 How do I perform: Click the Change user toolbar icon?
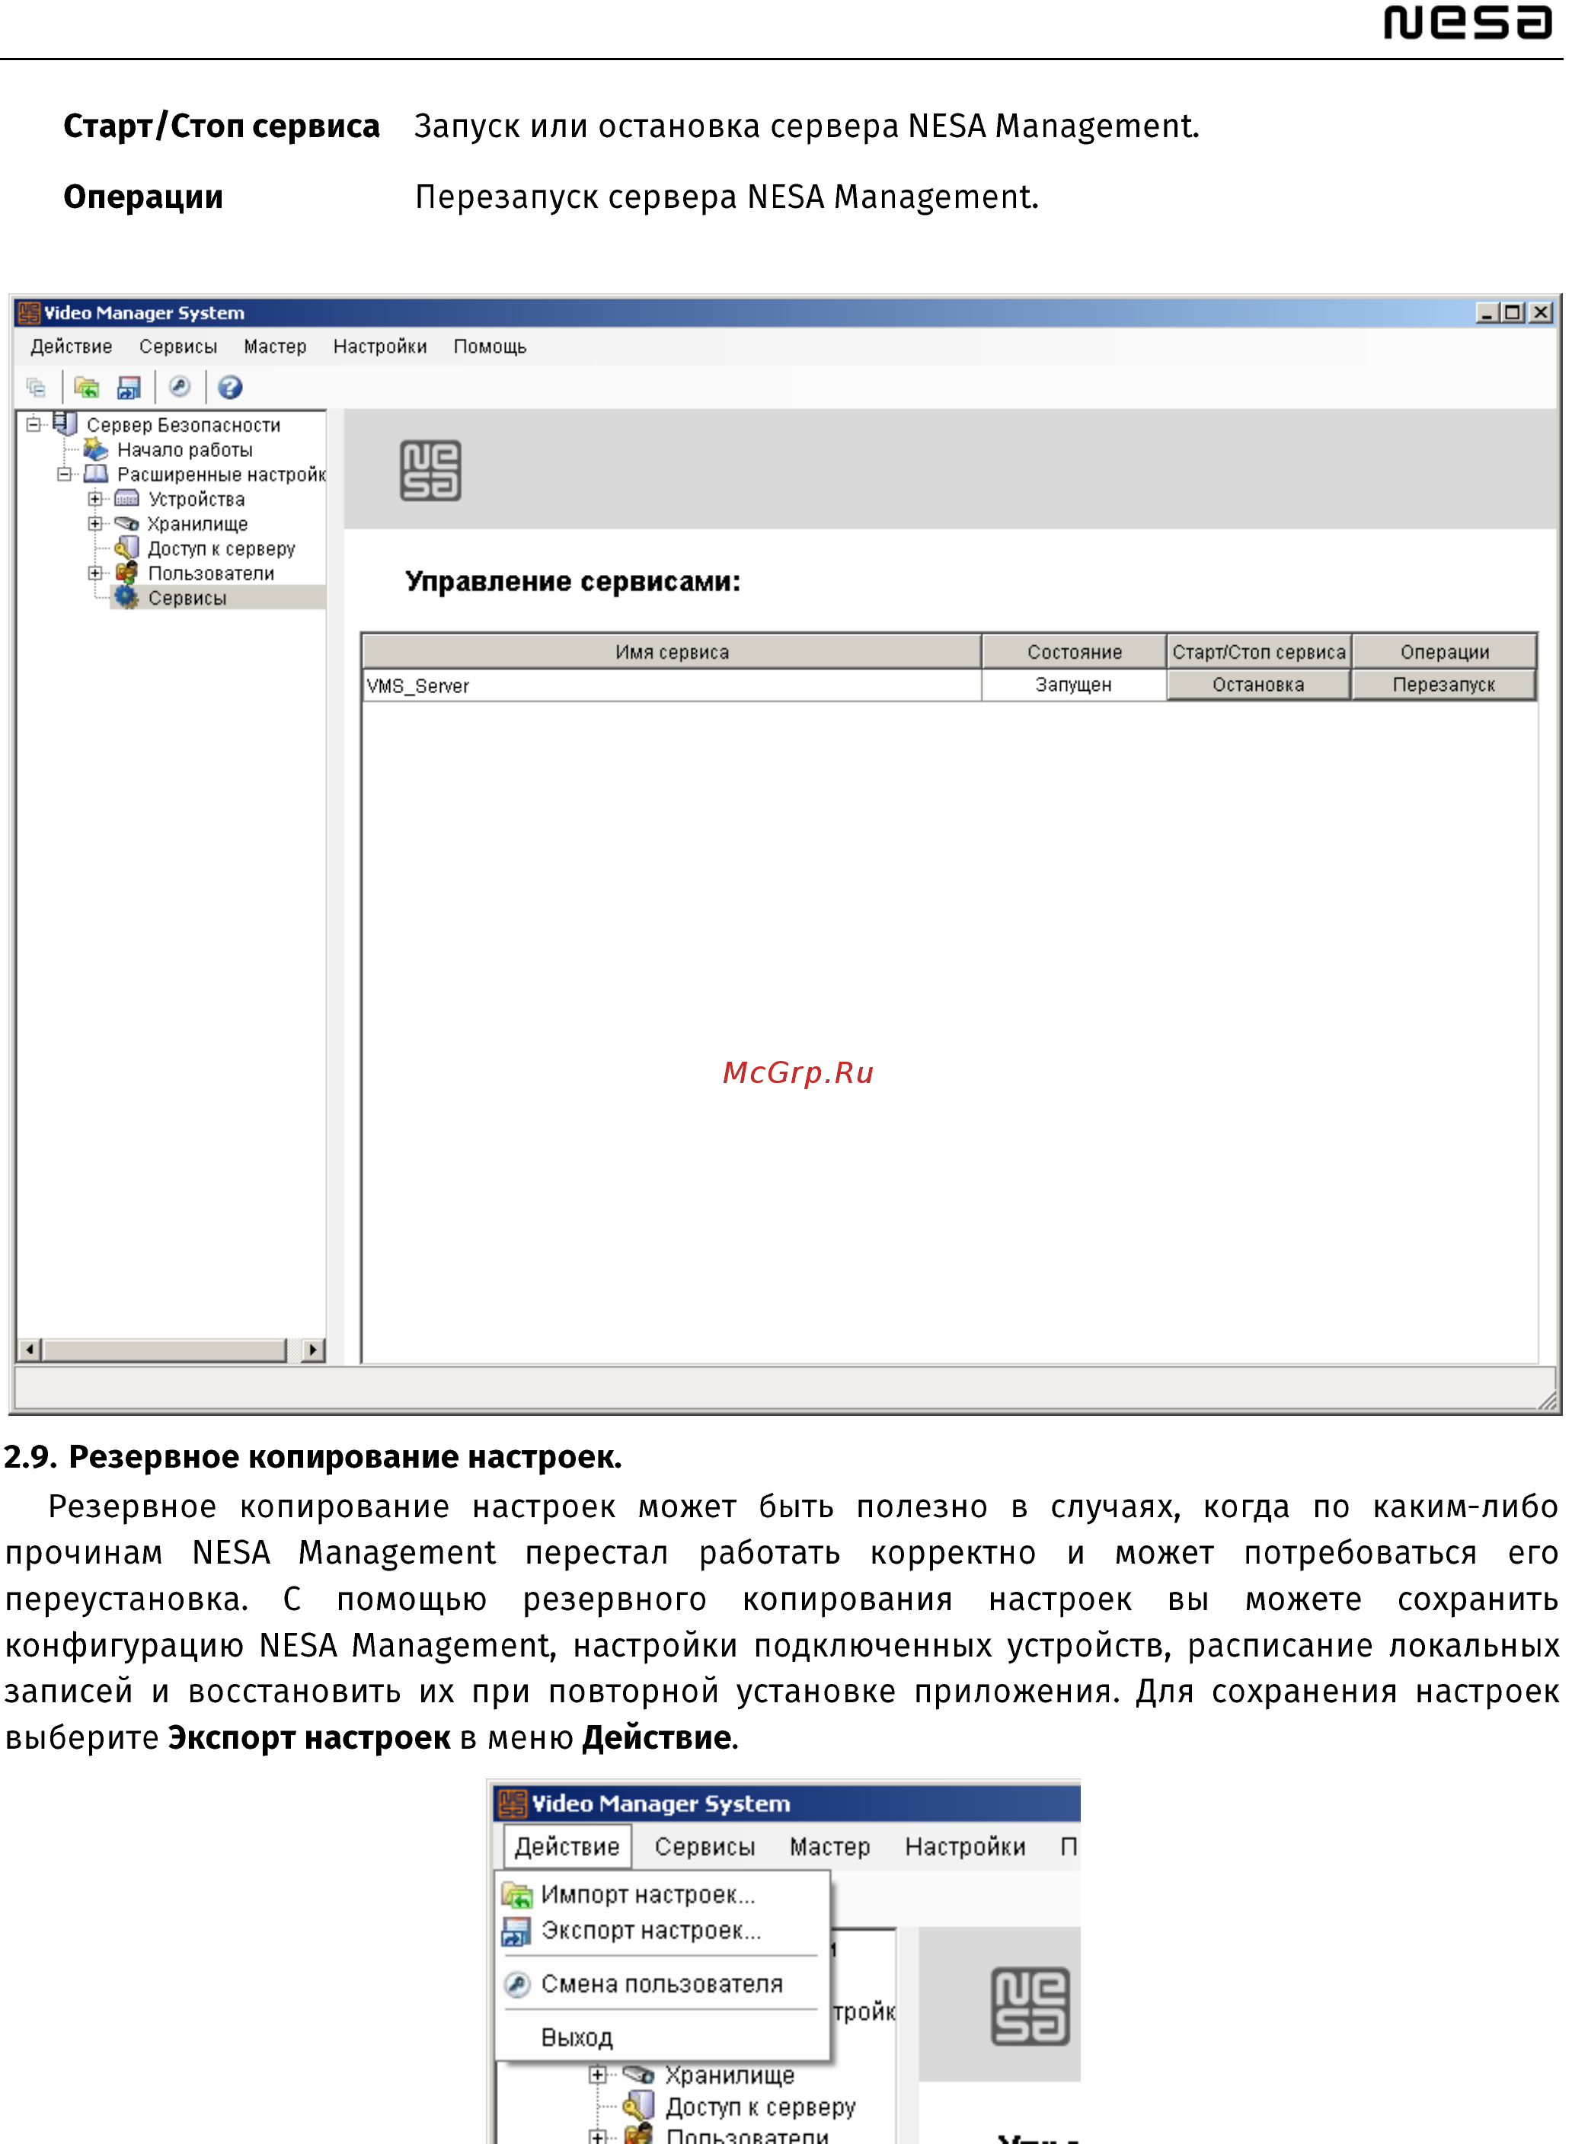180,386
